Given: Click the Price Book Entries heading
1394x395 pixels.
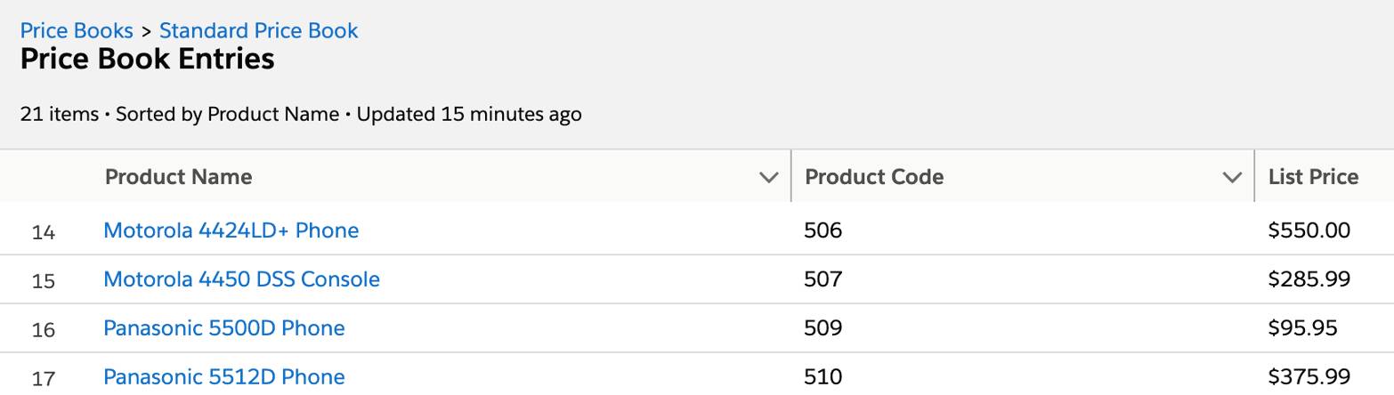Looking at the screenshot, I should tap(147, 60).
